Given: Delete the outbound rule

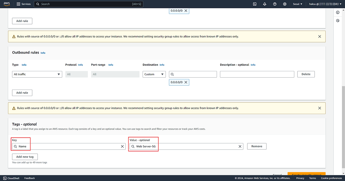Looking at the screenshot, I should pyautogui.click(x=306, y=74).
